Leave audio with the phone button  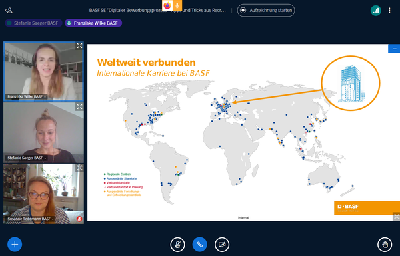coord(200,245)
